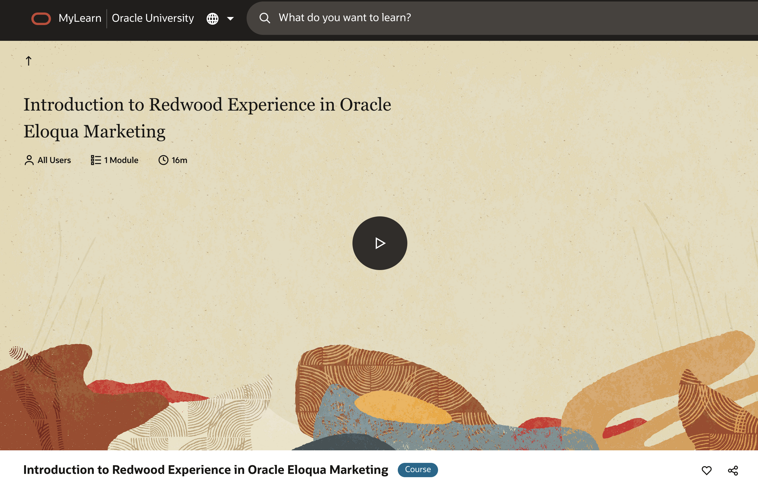Click the Oracle red logo icon

[41, 18]
